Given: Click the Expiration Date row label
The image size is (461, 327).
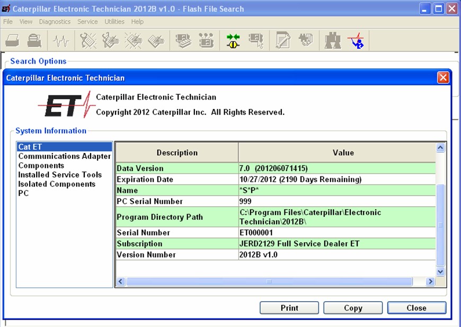Looking at the screenshot, I should point(145,179).
